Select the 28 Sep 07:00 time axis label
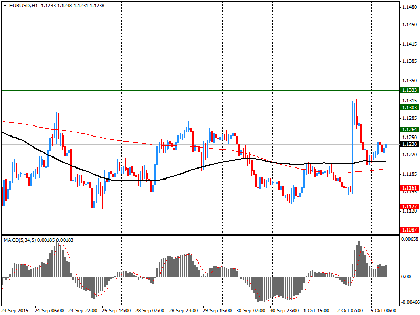 point(150,311)
